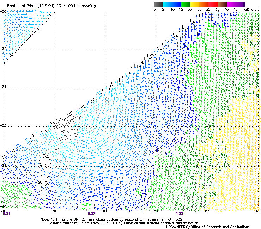
Task: Click the 9:33 time marker
Action: click(179, 214)
